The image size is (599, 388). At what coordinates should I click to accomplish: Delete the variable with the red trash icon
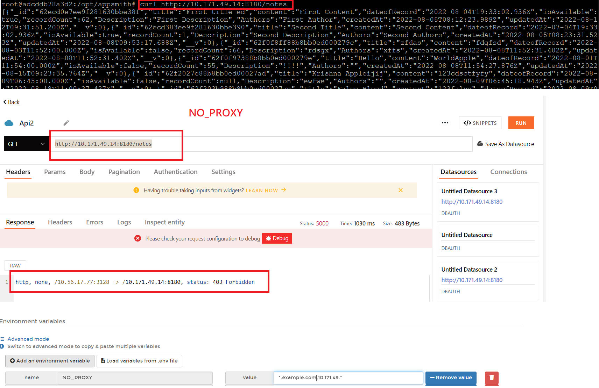[492, 378]
